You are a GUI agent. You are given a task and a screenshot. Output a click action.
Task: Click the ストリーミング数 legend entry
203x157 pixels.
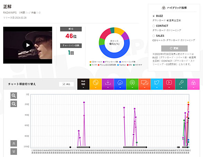(x=127, y=62)
